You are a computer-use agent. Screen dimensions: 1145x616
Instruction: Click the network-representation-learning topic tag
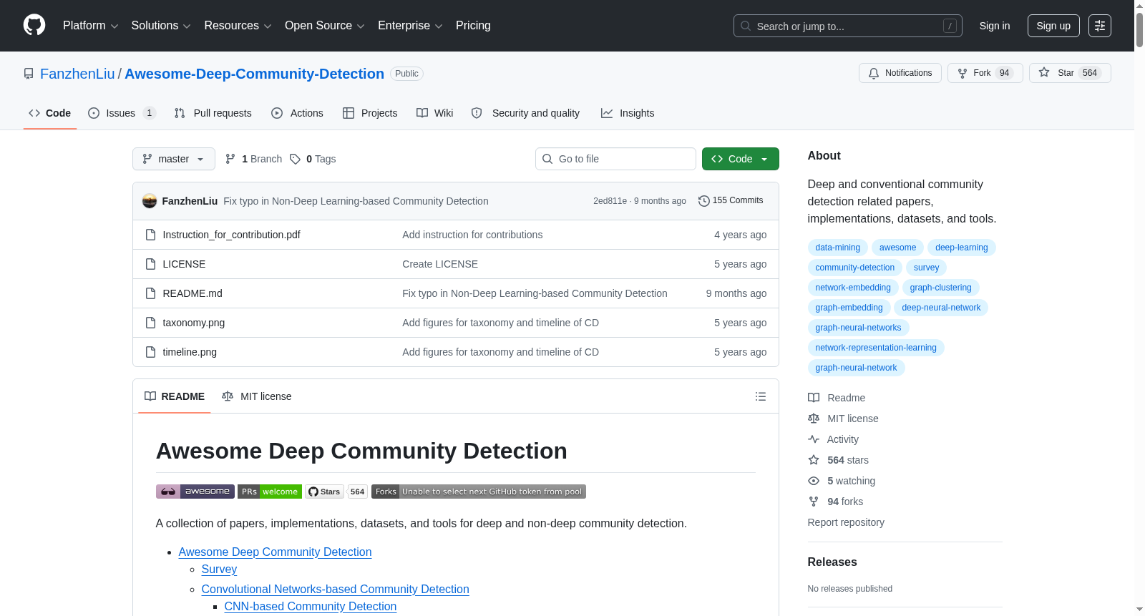click(876, 348)
